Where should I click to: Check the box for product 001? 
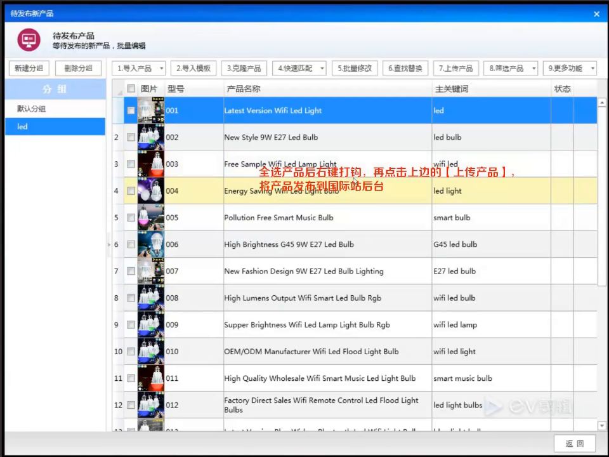click(x=131, y=110)
